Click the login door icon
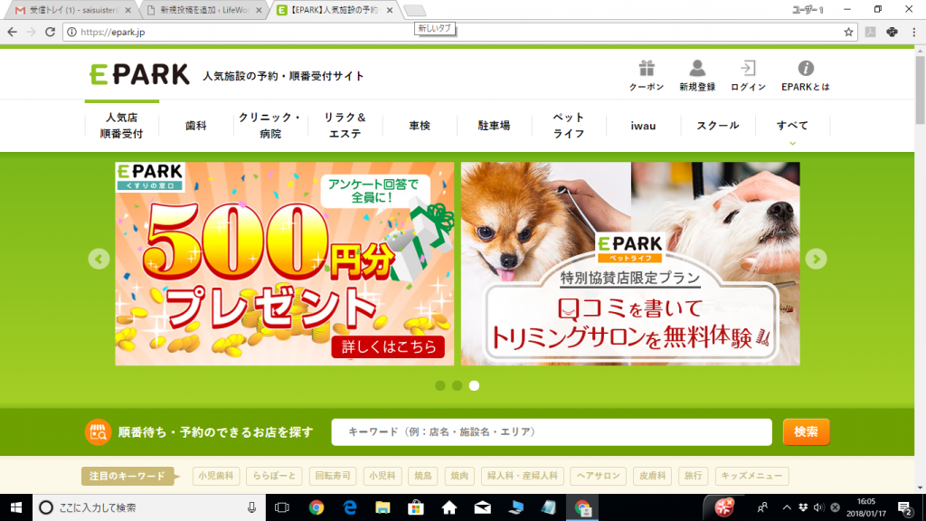This screenshot has width=926, height=521. 748,69
